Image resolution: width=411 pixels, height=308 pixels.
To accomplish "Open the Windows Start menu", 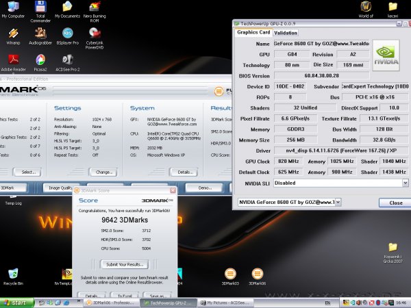I will [x=17, y=303].
